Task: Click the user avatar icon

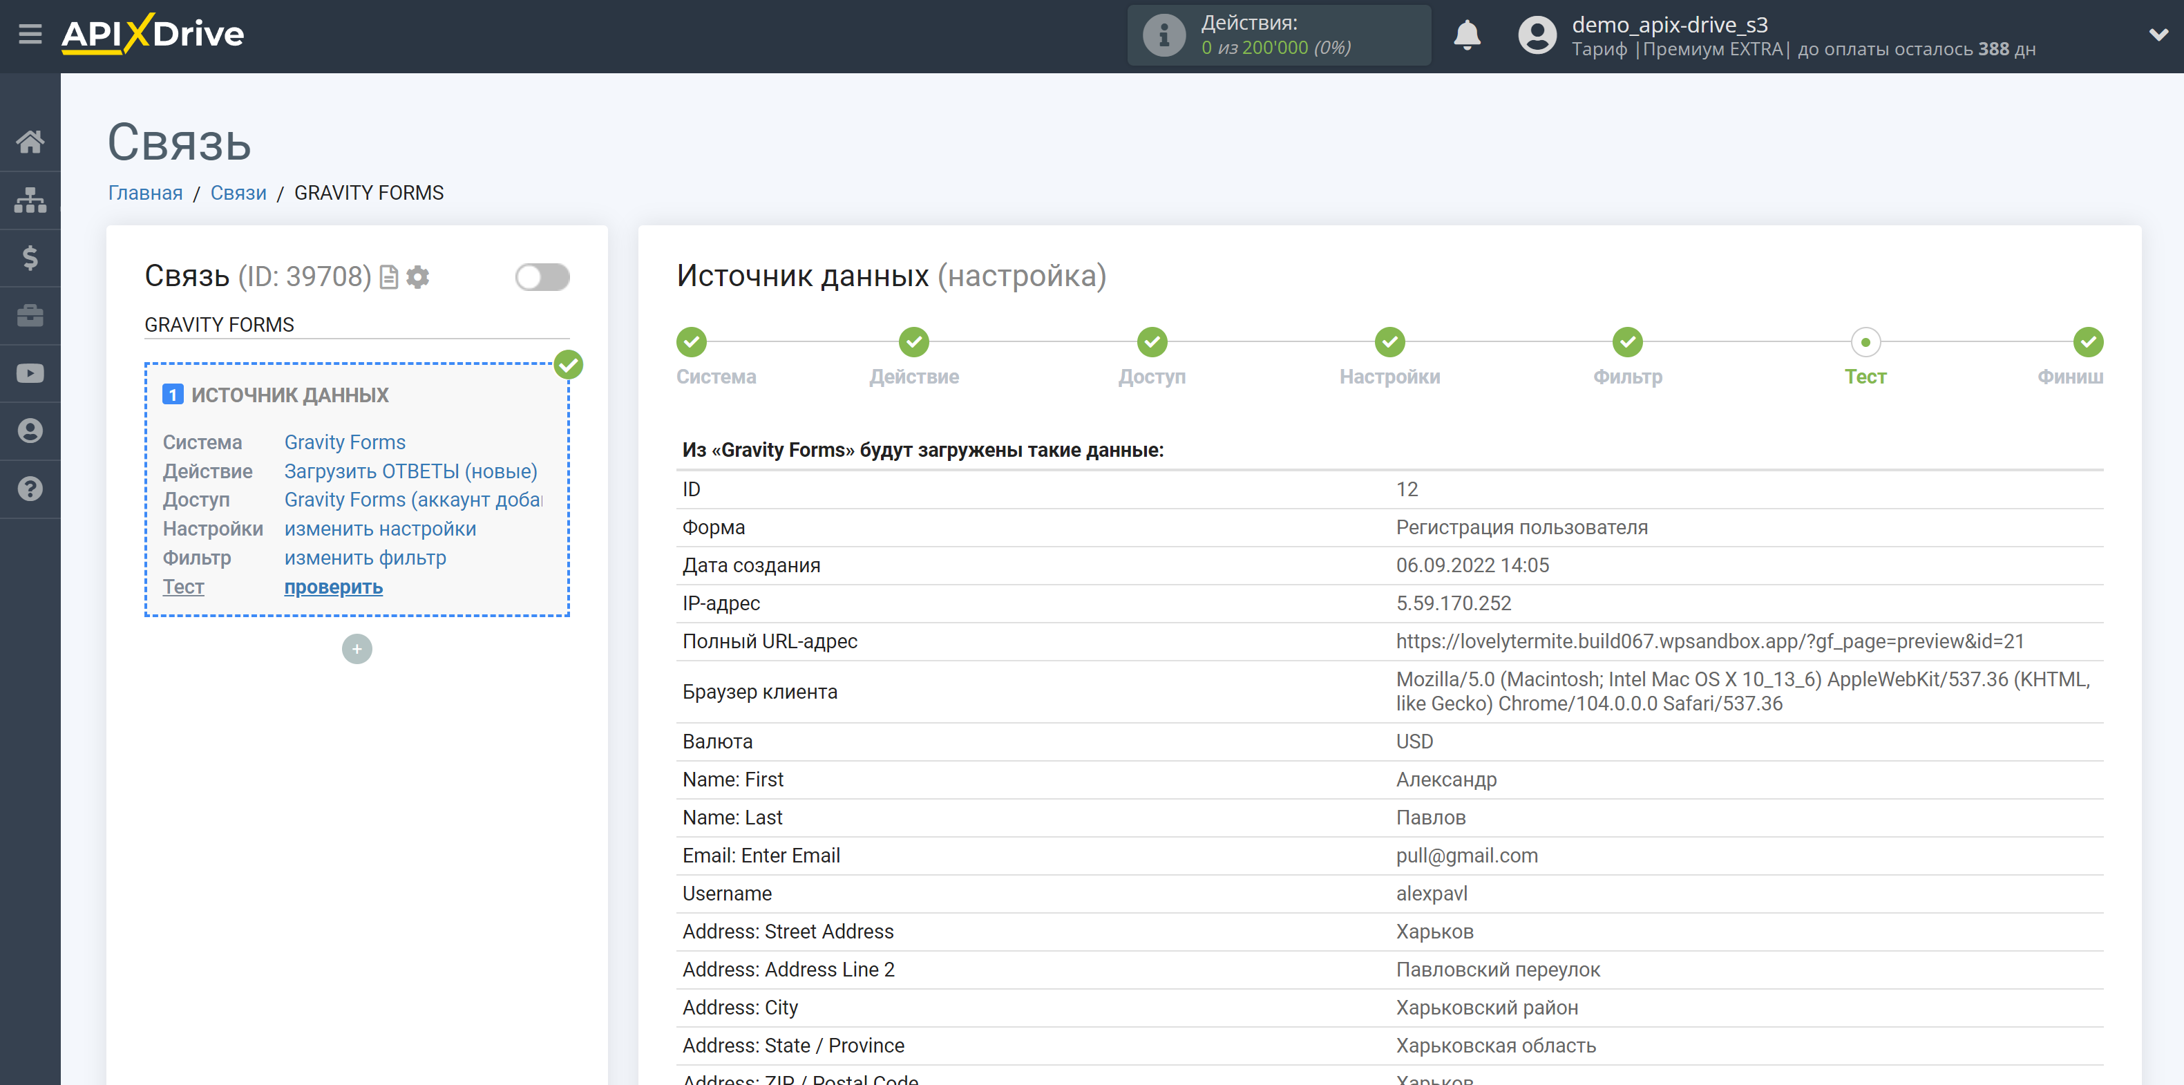Action: [1537, 36]
